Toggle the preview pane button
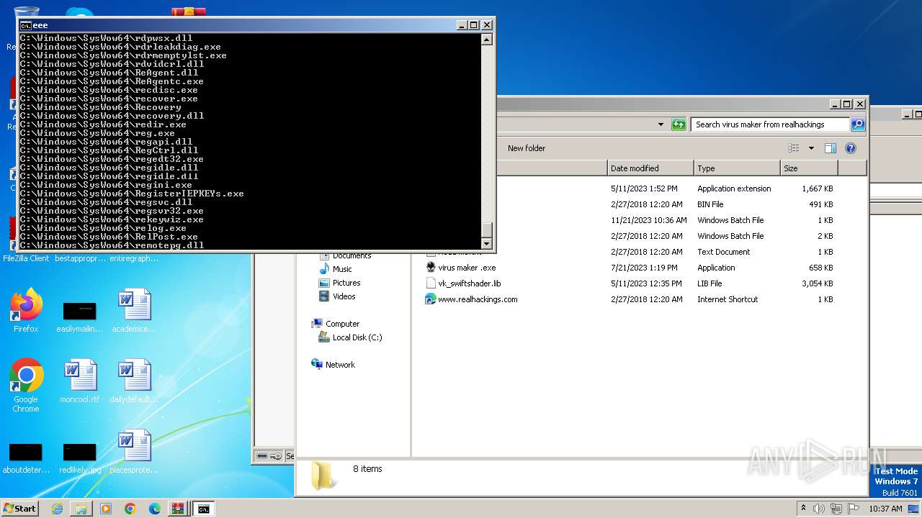Viewport: 922px width, 518px height. pyautogui.click(x=830, y=148)
